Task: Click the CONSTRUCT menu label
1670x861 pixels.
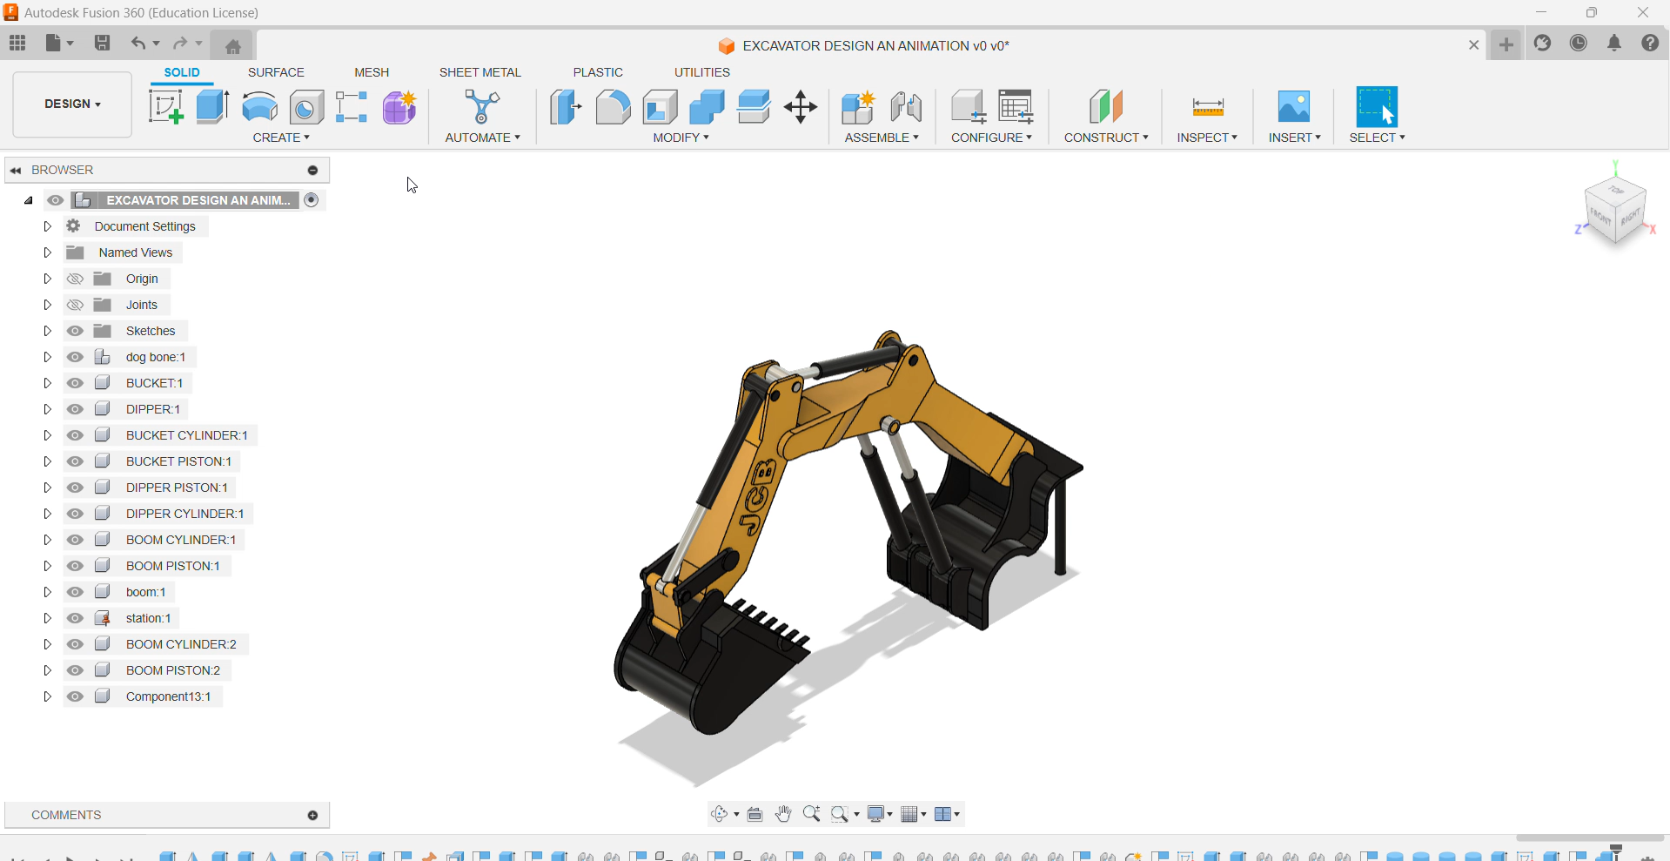Action: 1105,138
